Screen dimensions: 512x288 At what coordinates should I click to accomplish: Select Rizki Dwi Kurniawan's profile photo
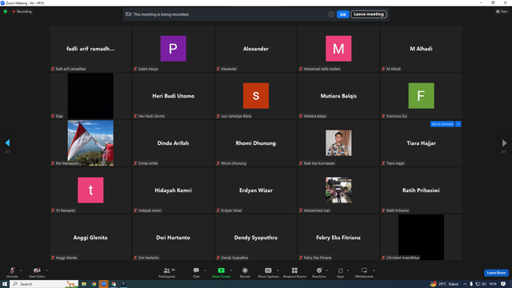[x=338, y=143]
